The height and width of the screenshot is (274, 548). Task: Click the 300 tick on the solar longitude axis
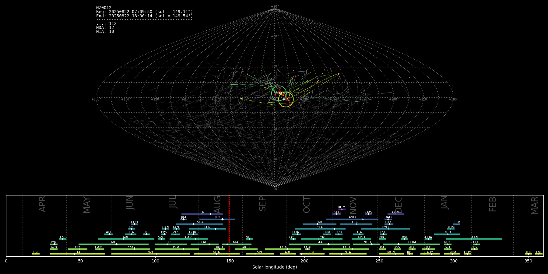click(454, 261)
